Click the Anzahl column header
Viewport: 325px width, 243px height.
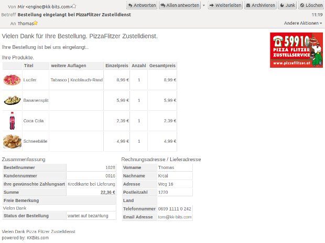point(139,66)
